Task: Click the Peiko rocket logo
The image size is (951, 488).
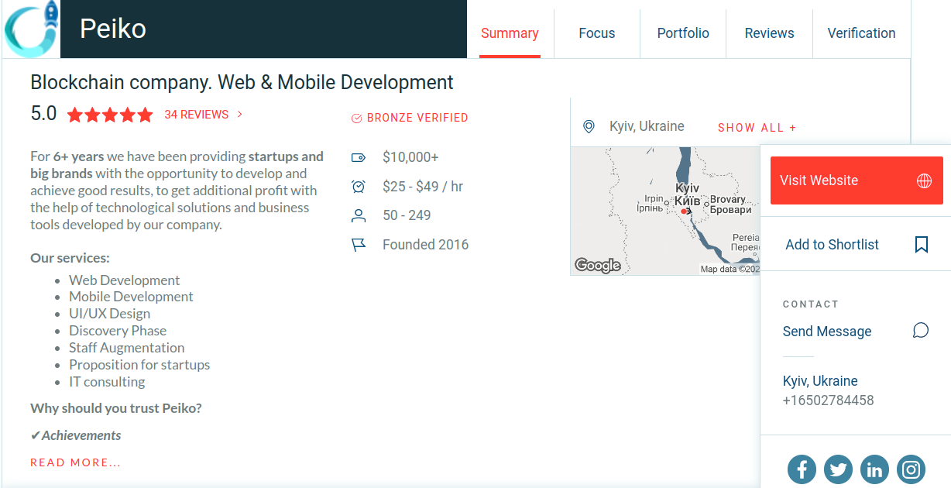Action: (x=30, y=28)
